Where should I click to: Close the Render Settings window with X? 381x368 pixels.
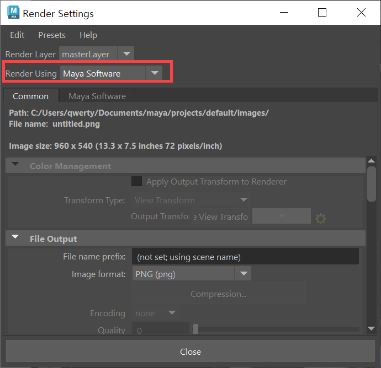[361, 12]
